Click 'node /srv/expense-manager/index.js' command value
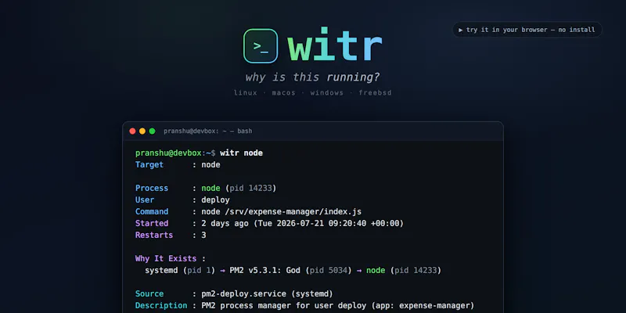The image size is (626, 313). pyautogui.click(x=282, y=211)
